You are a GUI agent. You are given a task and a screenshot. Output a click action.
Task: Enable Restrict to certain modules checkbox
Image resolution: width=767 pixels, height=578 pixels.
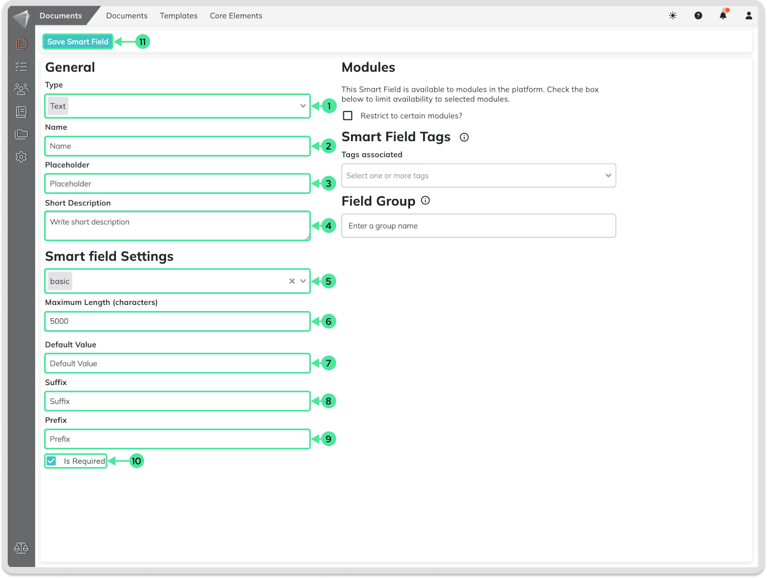coord(348,116)
